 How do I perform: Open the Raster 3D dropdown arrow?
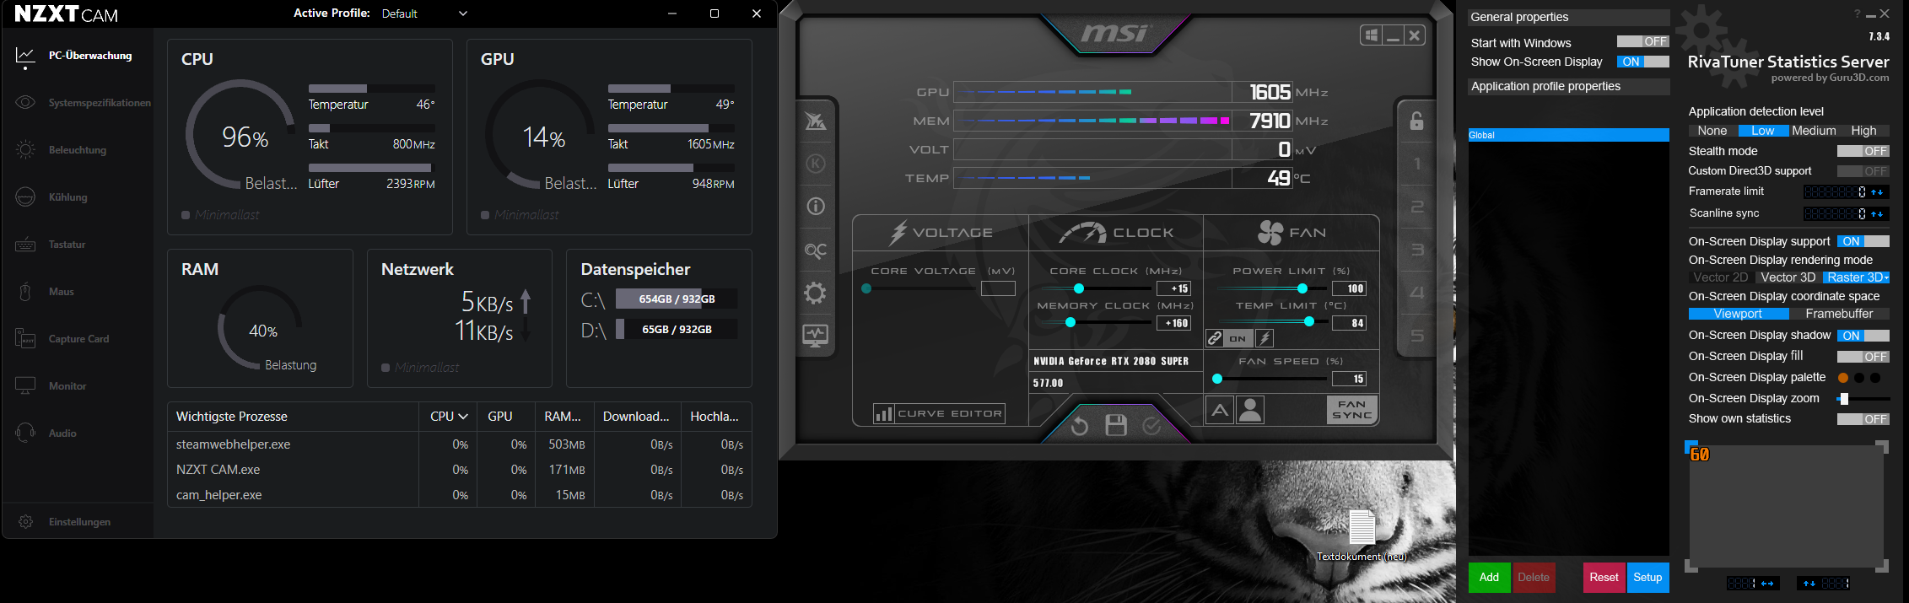pyautogui.click(x=1886, y=278)
